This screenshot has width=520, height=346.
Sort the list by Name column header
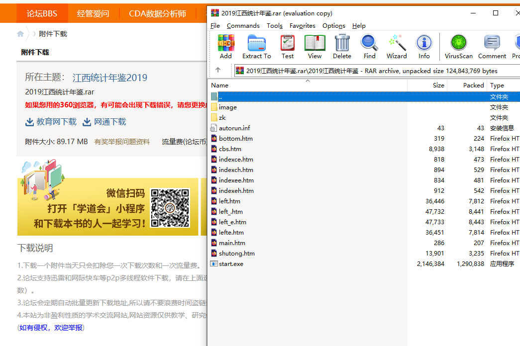click(309, 85)
